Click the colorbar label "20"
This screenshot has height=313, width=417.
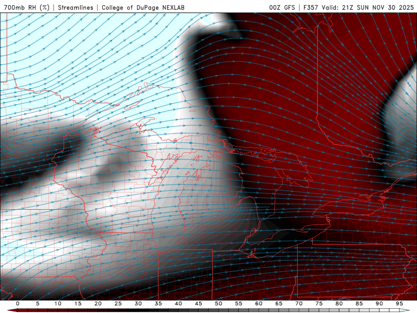[x=98, y=304]
